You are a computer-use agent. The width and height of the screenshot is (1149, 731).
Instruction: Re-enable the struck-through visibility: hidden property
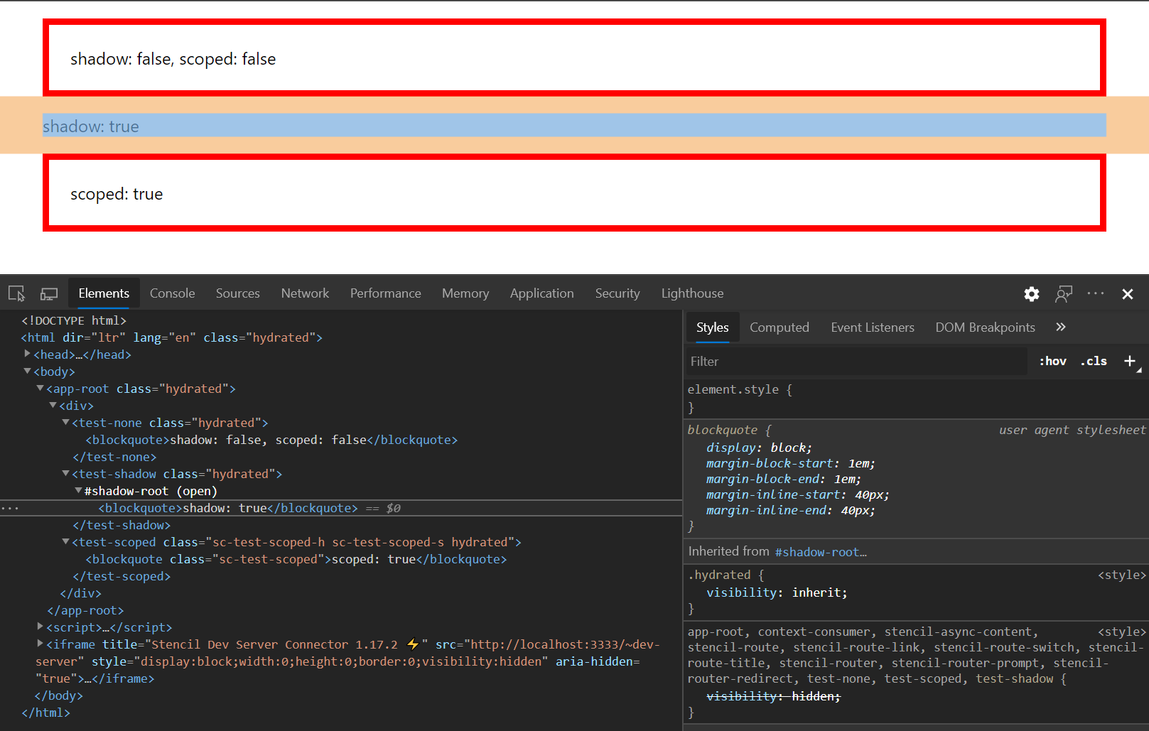pos(773,695)
